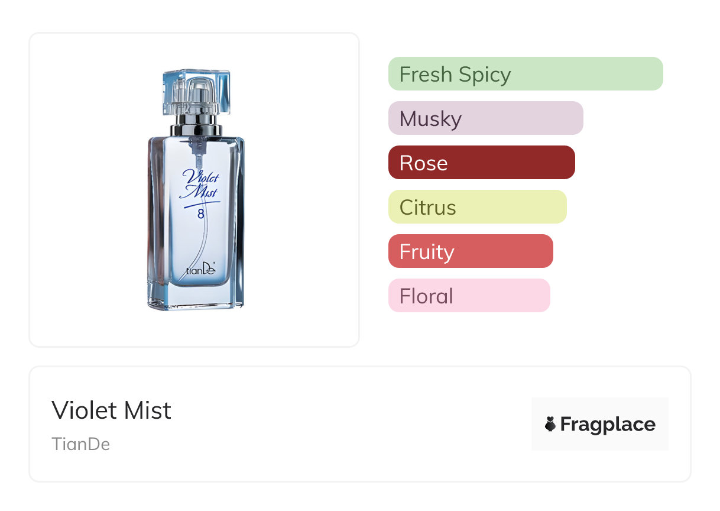This screenshot has width=720, height=511.
Task: Click the silver collar on the bottle neck
Action: click(196, 128)
